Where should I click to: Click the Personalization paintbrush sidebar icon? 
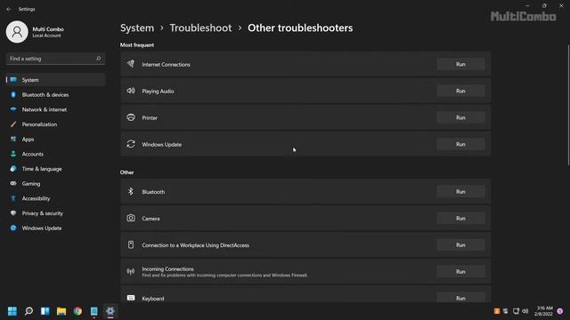[13, 124]
